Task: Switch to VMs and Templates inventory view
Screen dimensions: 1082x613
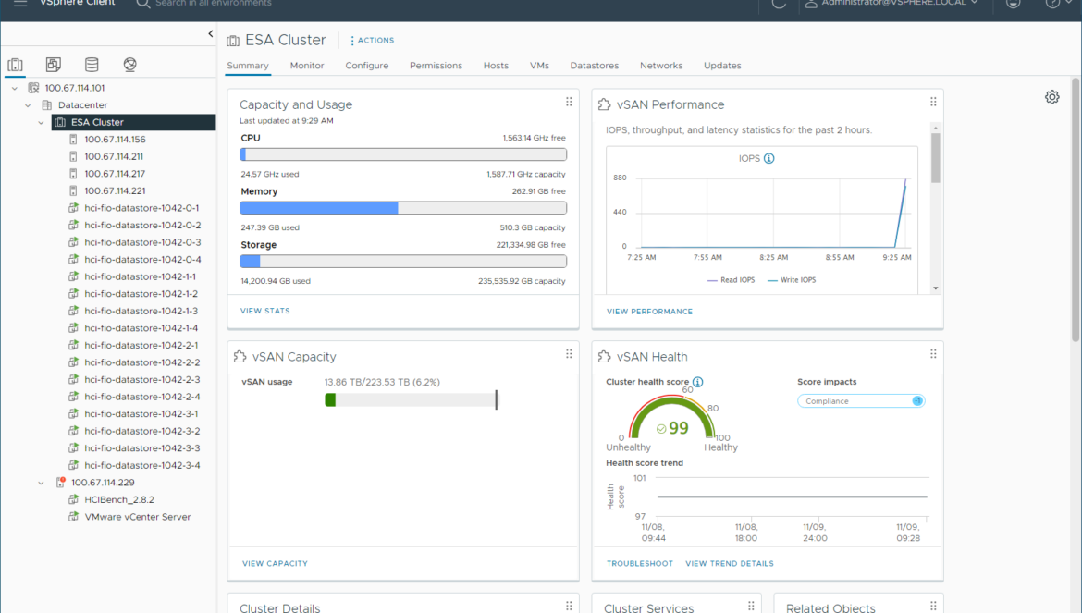Action: coord(53,65)
